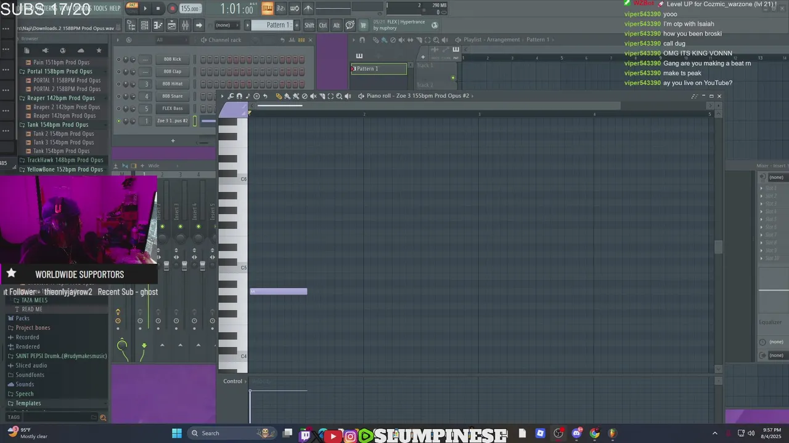Select Pattern 1 in the playlist picker
This screenshot has width=789, height=443.
[x=379, y=69]
